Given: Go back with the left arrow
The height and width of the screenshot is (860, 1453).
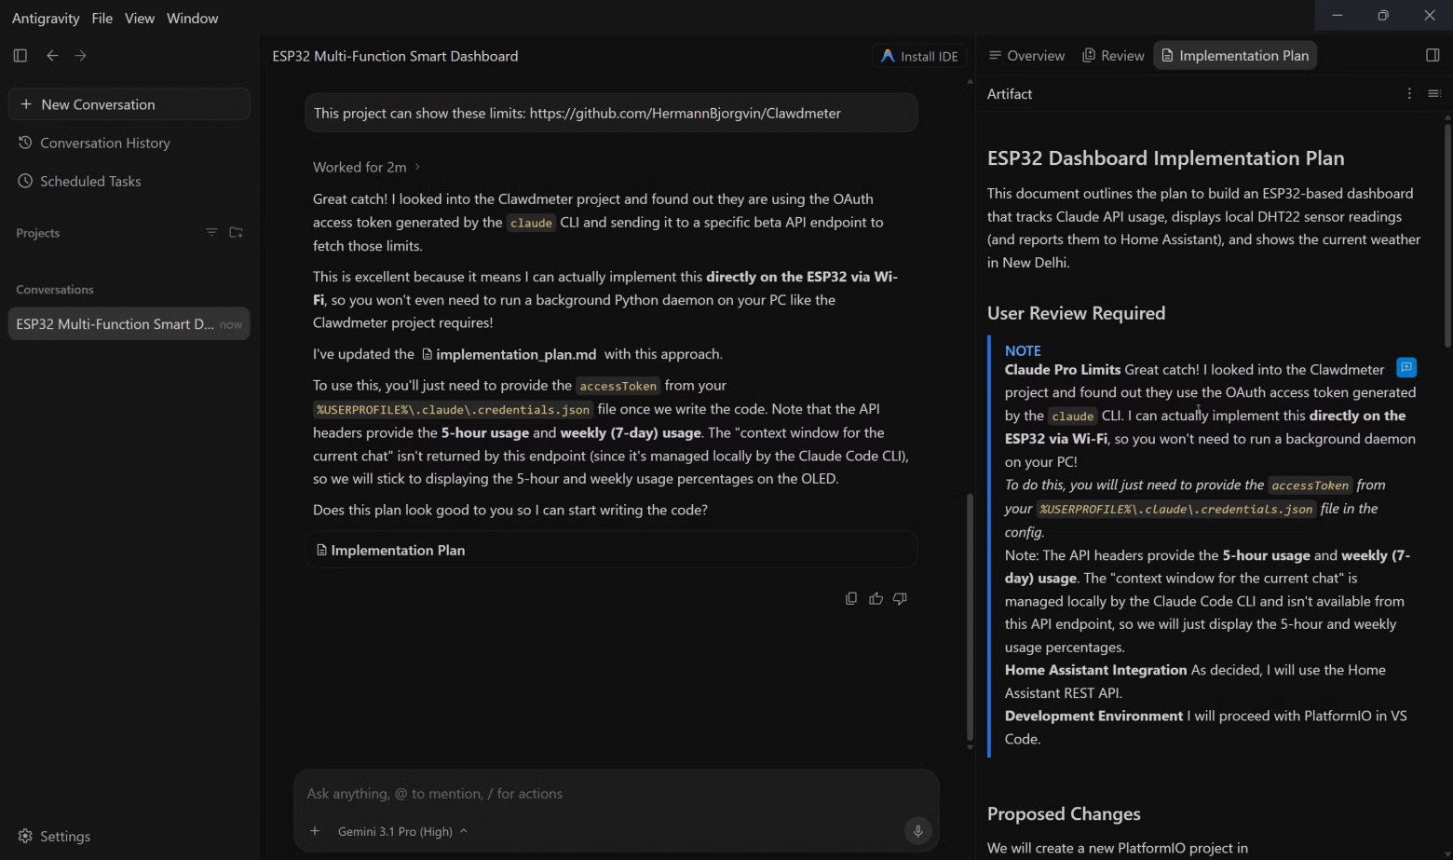Looking at the screenshot, I should 52,56.
